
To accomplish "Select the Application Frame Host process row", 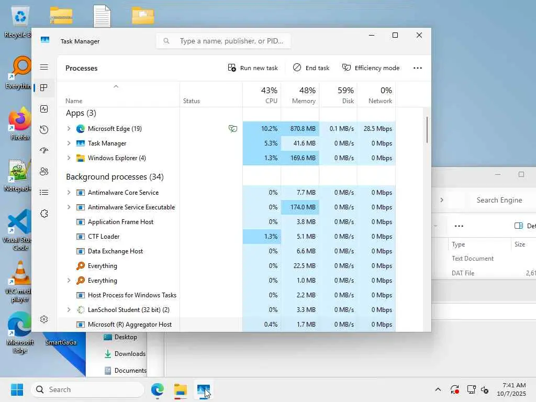I will [x=227, y=222].
